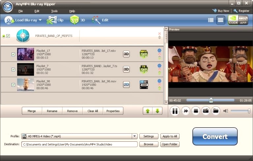Image resolution: width=253 pixels, height=161 pixels.
Task: Toggle AMD APP acceleration
Action: tap(243, 20)
